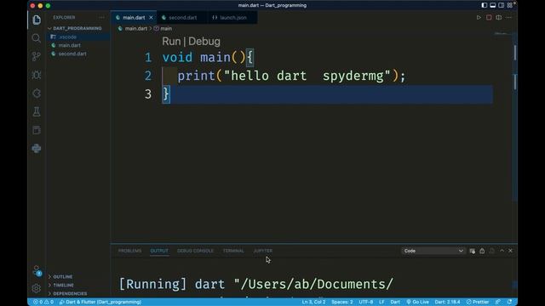Change indentation via Spaces: 2
This screenshot has height=306, width=545.
[x=342, y=302]
